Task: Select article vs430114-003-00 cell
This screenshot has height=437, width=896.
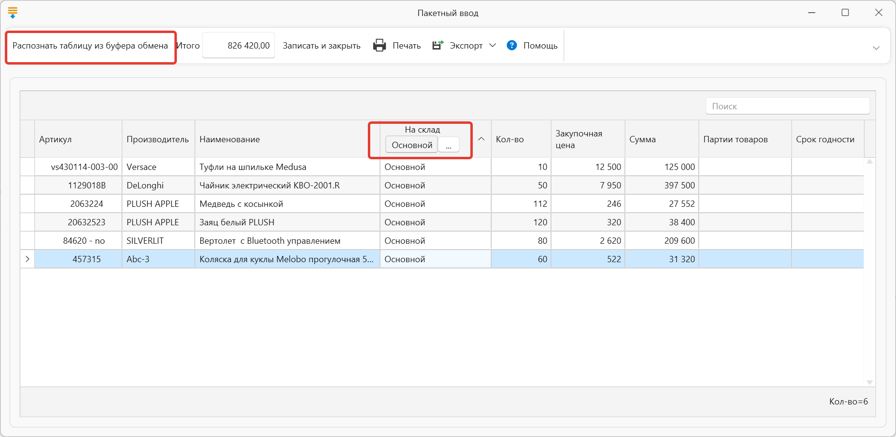Action: pos(78,167)
